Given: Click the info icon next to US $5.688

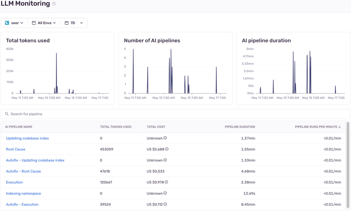Looking at the screenshot, I should point(167,149).
